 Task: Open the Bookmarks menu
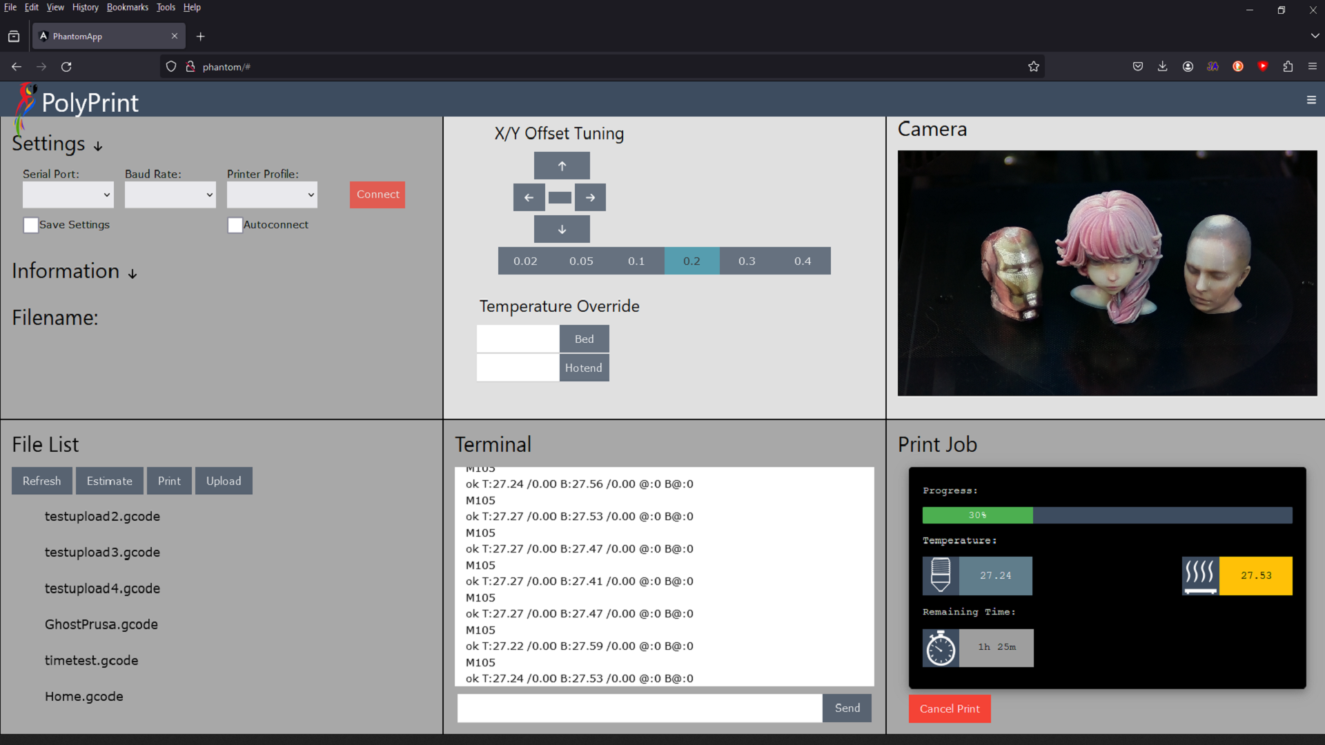coord(127,8)
